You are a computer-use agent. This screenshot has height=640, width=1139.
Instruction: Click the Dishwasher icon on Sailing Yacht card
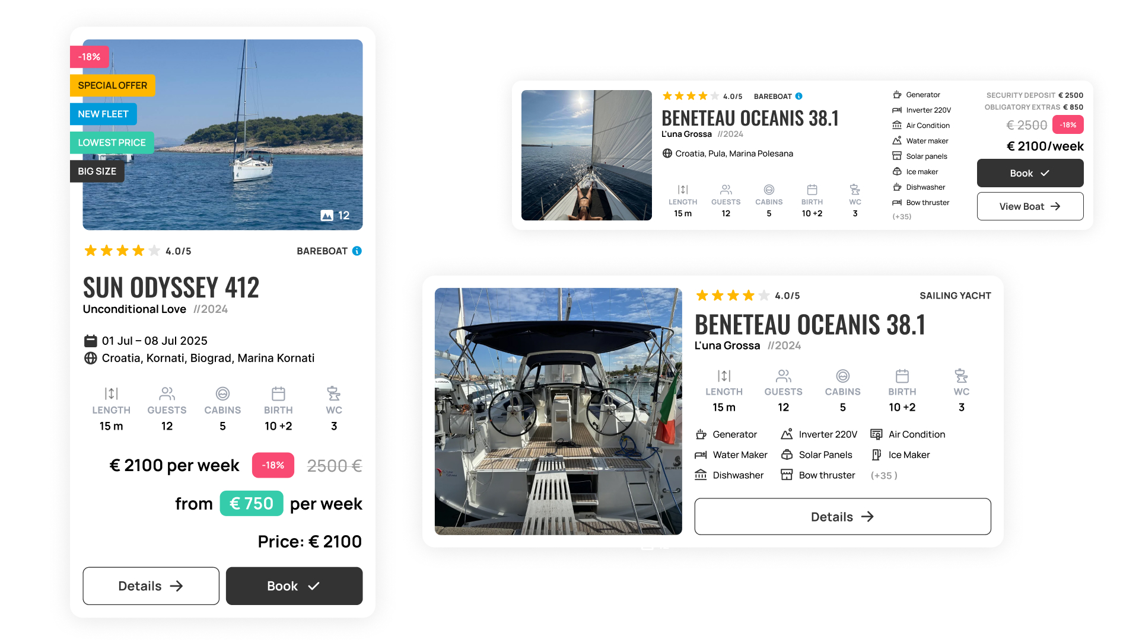[701, 475]
